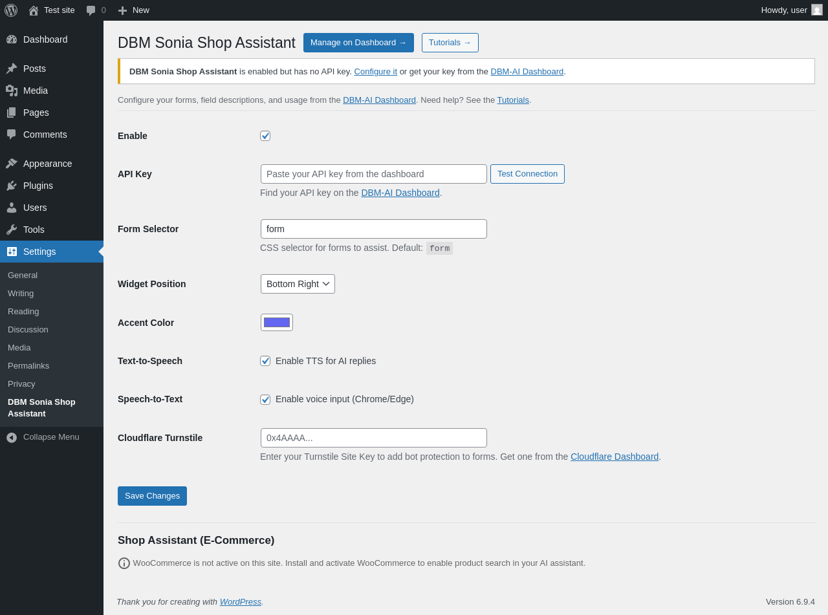This screenshot has width=828, height=615.
Task: Open the Users menu item
Action: click(x=35, y=208)
